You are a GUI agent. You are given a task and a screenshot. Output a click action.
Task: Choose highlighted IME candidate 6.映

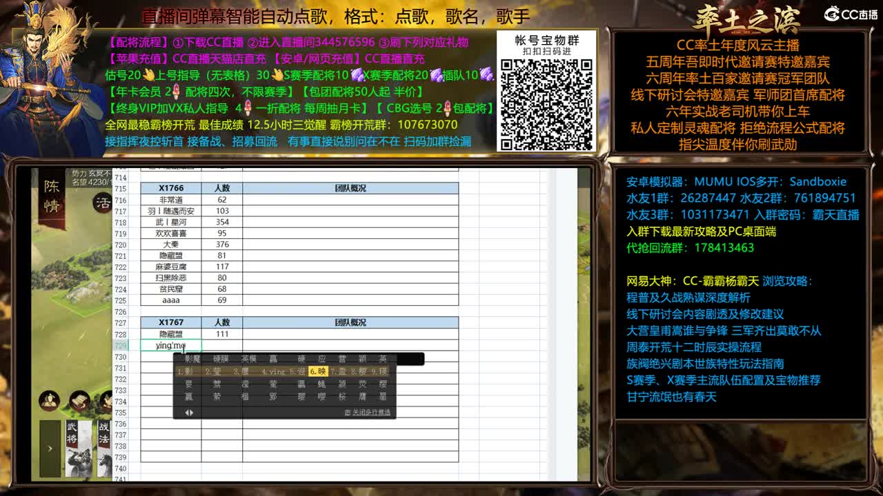(x=318, y=371)
